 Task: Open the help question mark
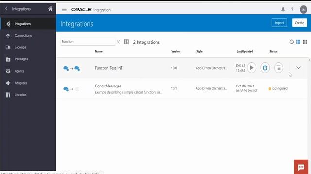[292, 9]
